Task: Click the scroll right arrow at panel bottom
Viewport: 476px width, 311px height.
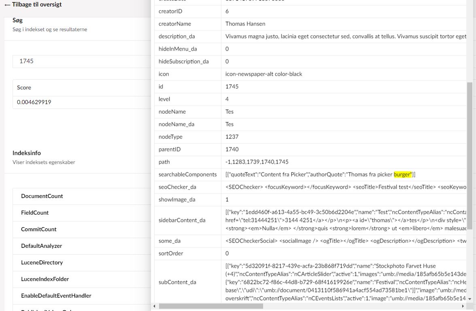Action: pos(463,306)
